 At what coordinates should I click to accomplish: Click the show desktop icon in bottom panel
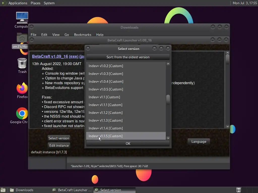point(3,190)
